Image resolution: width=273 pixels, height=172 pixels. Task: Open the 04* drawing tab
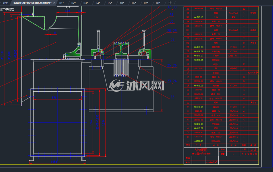click(98, 3)
